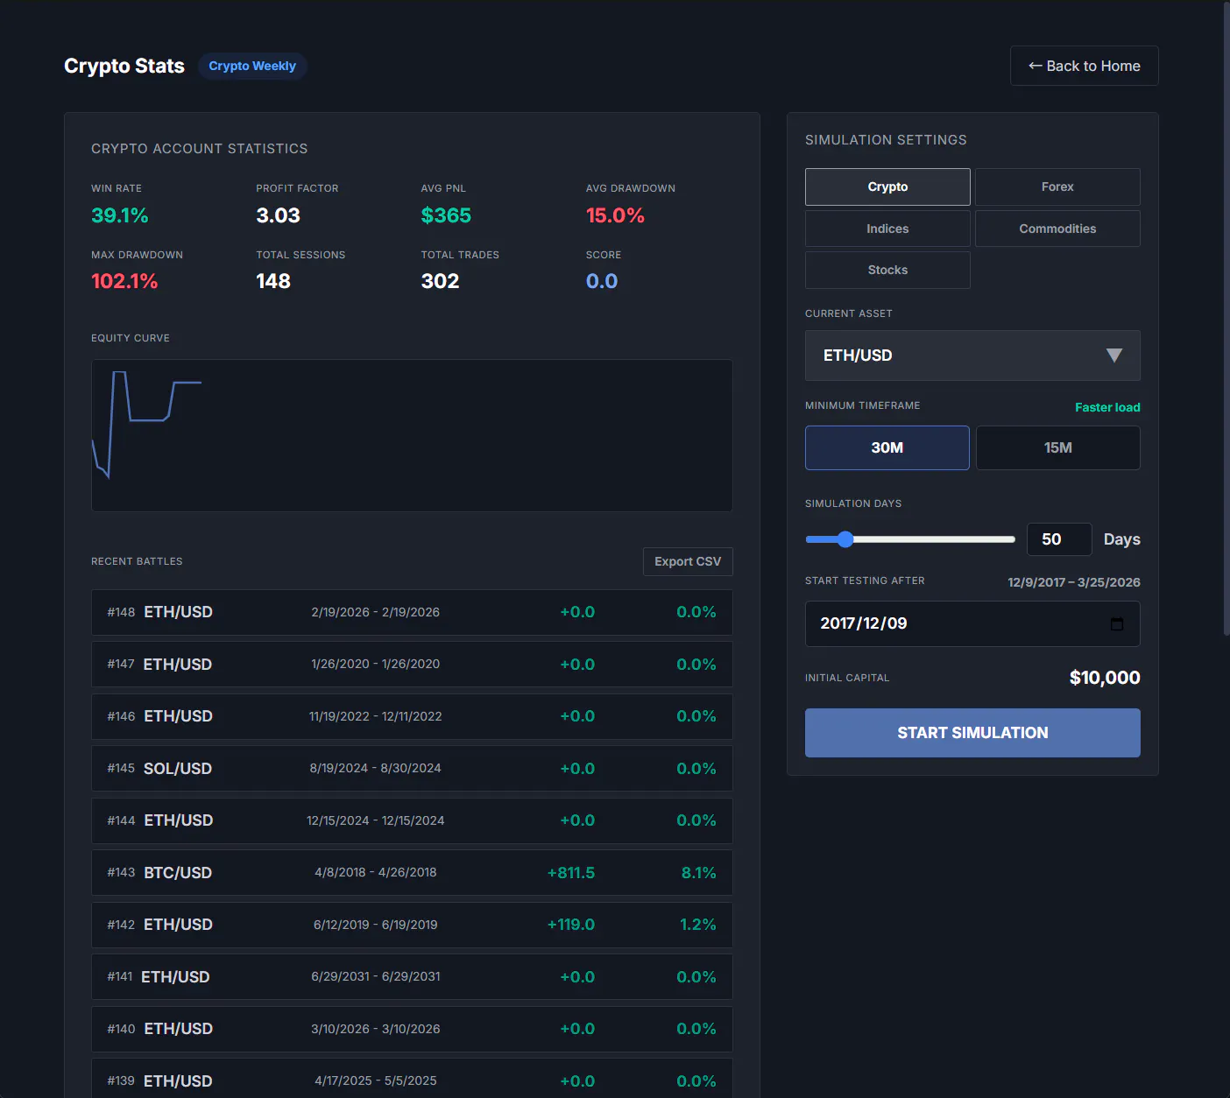Viewport: 1230px width, 1098px height.
Task: Click Export CSV button
Action: 688,561
